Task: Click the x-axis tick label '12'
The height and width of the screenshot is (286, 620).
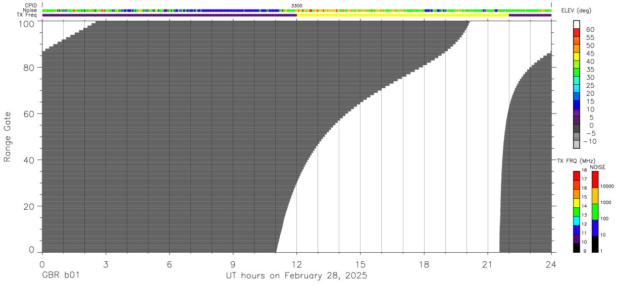Action: click(x=296, y=264)
